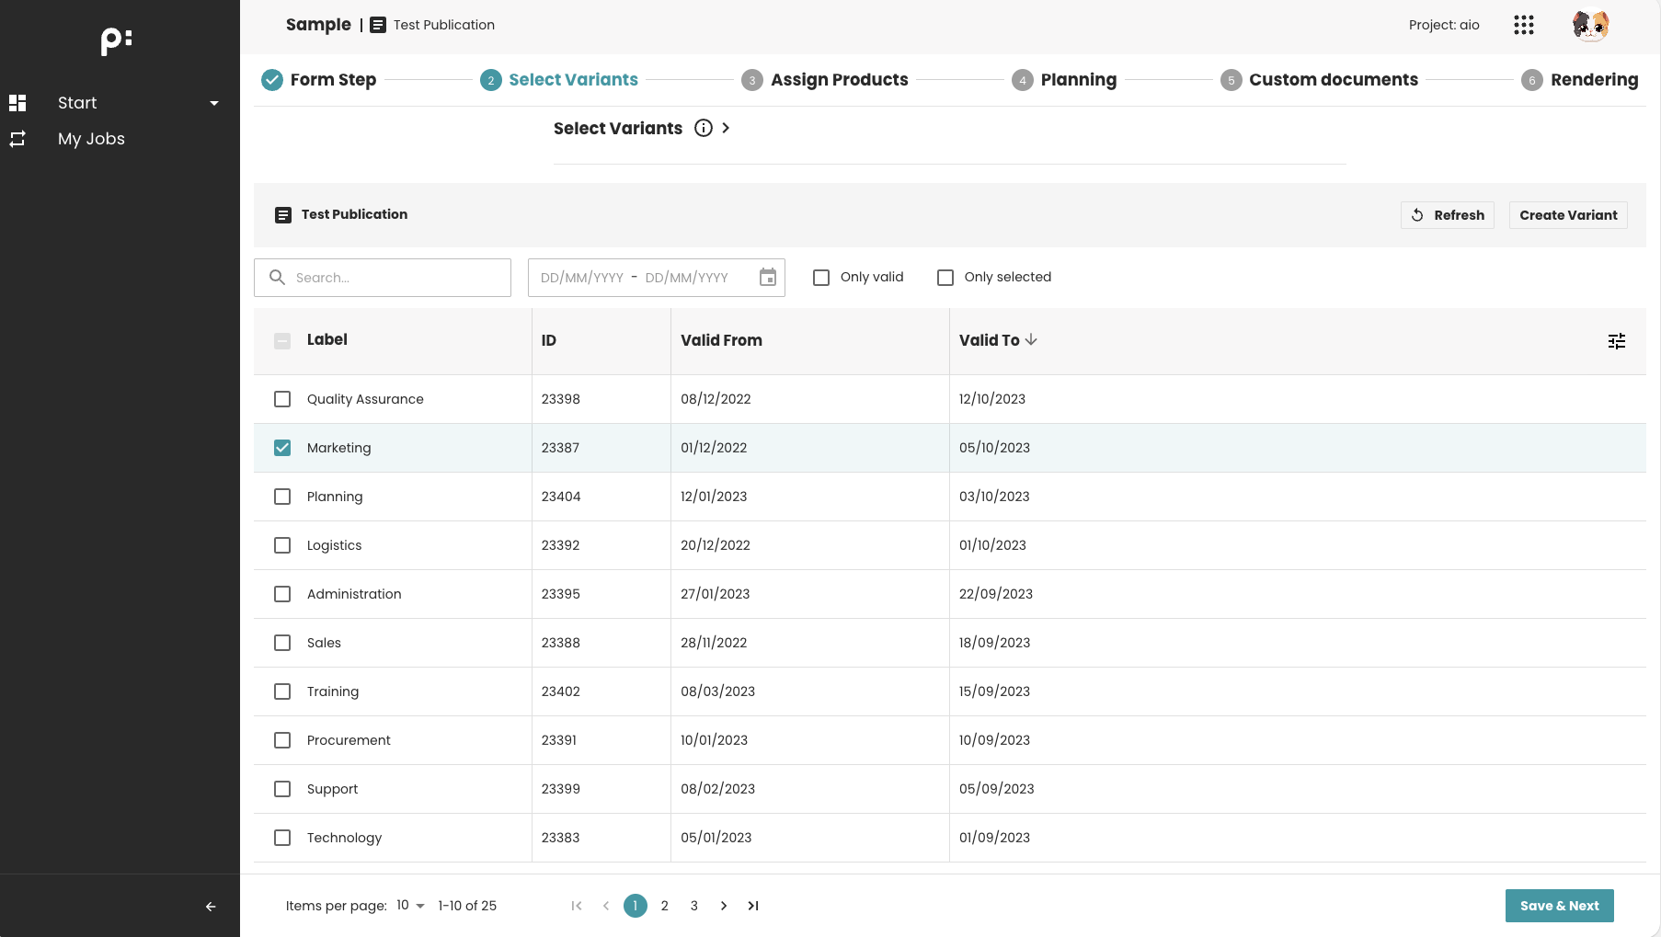Check the Quality Assurance variant row
The width and height of the screenshot is (1661, 937).
click(x=282, y=399)
